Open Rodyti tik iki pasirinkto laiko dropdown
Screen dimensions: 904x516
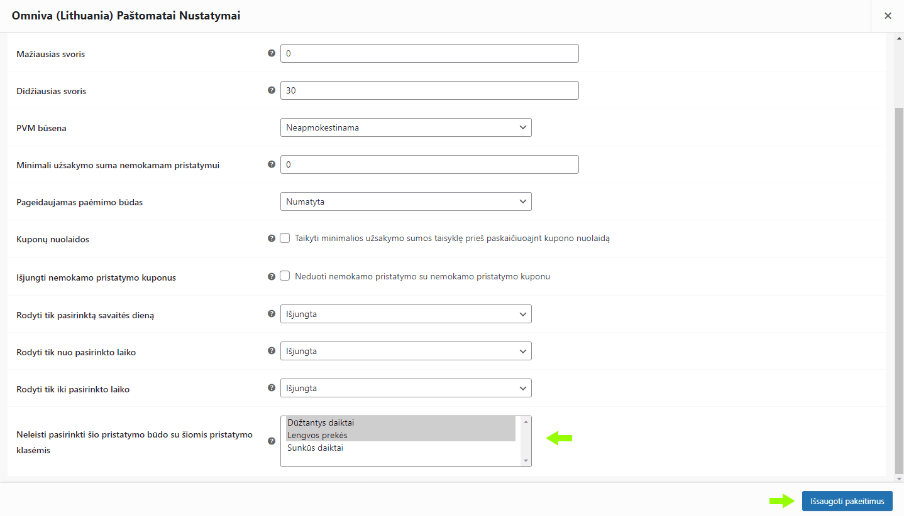click(405, 388)
